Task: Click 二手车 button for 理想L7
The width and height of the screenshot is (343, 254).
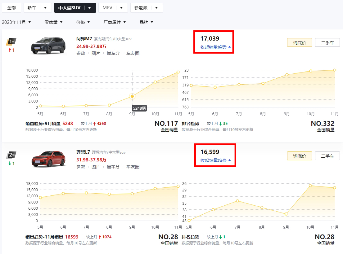Action: coord(327,156)
